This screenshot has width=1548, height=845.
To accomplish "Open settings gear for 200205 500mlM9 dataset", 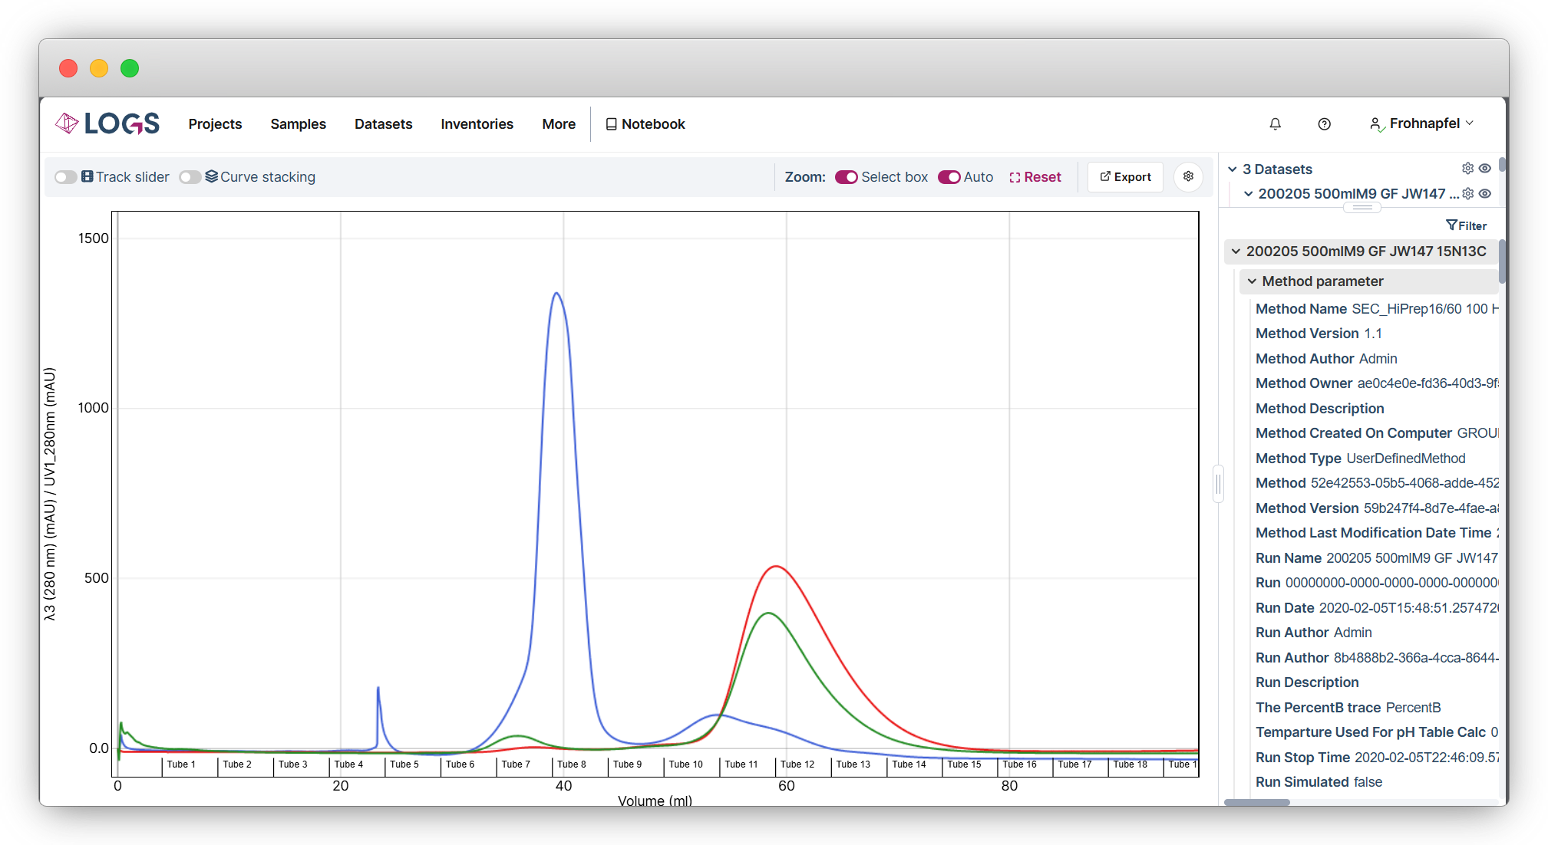I will (x=1467, y=194).
